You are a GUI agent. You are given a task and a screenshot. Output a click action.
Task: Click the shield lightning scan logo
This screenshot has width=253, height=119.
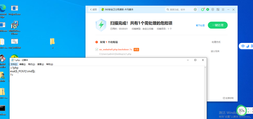click(x=101, y=25)
